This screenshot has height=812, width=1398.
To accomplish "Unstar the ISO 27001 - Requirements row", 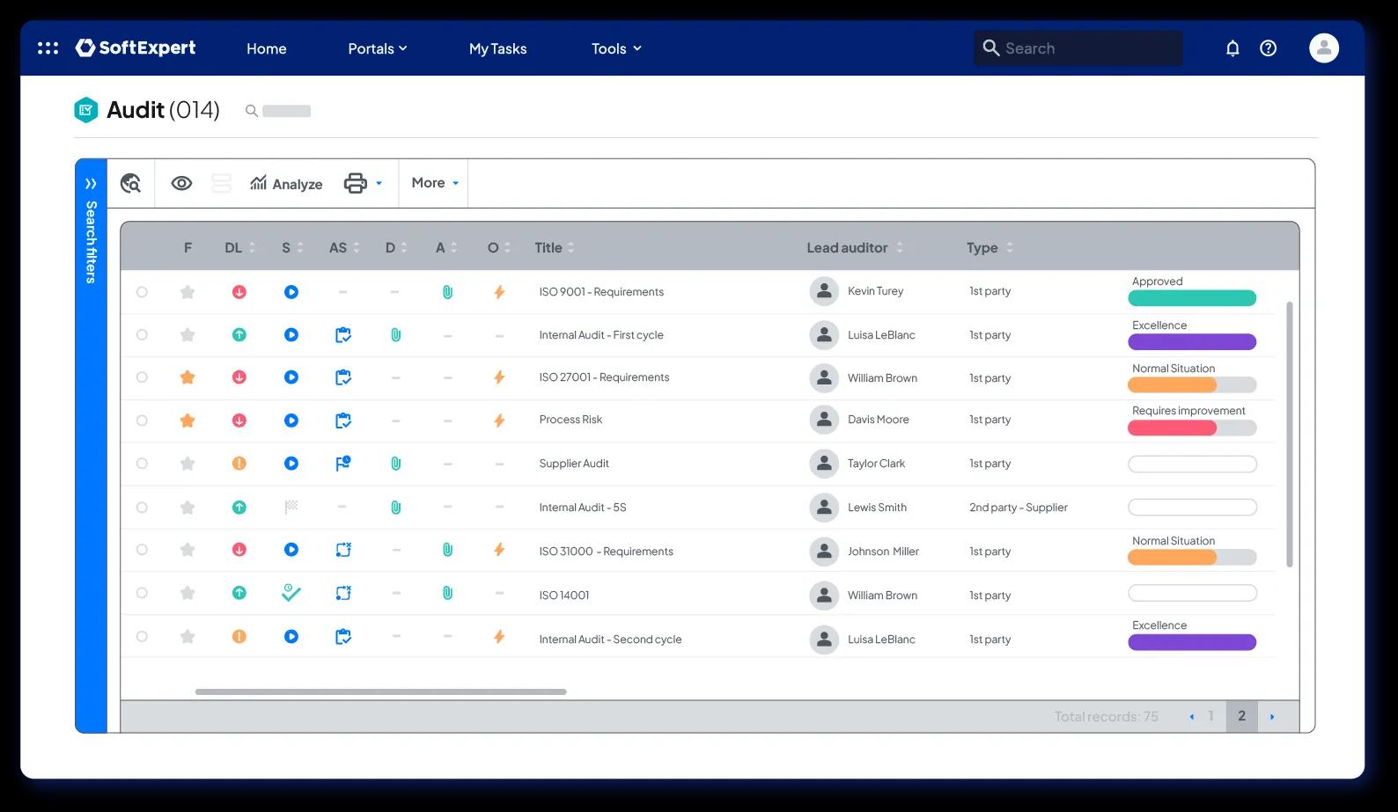I will [187, 377].
